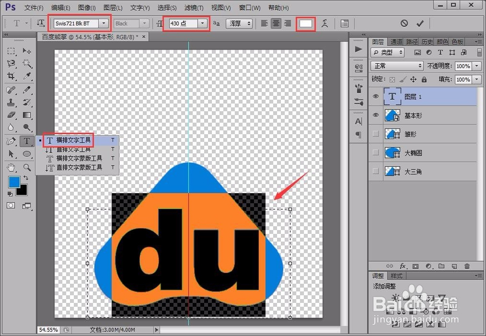Open the tool preset picker arrow

pyautogui.click(x=27, y=23)
